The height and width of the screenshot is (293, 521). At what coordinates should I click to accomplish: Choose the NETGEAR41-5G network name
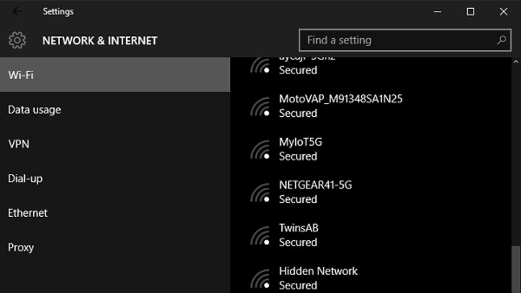(x=315, y=185)
